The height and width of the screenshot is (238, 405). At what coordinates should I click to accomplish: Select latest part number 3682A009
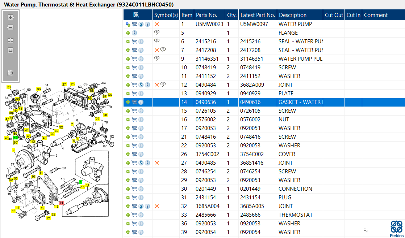252,85
